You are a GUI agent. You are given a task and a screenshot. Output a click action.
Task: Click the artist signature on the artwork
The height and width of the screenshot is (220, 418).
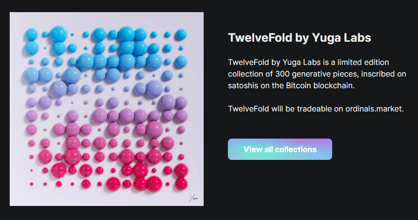(193, 198)
